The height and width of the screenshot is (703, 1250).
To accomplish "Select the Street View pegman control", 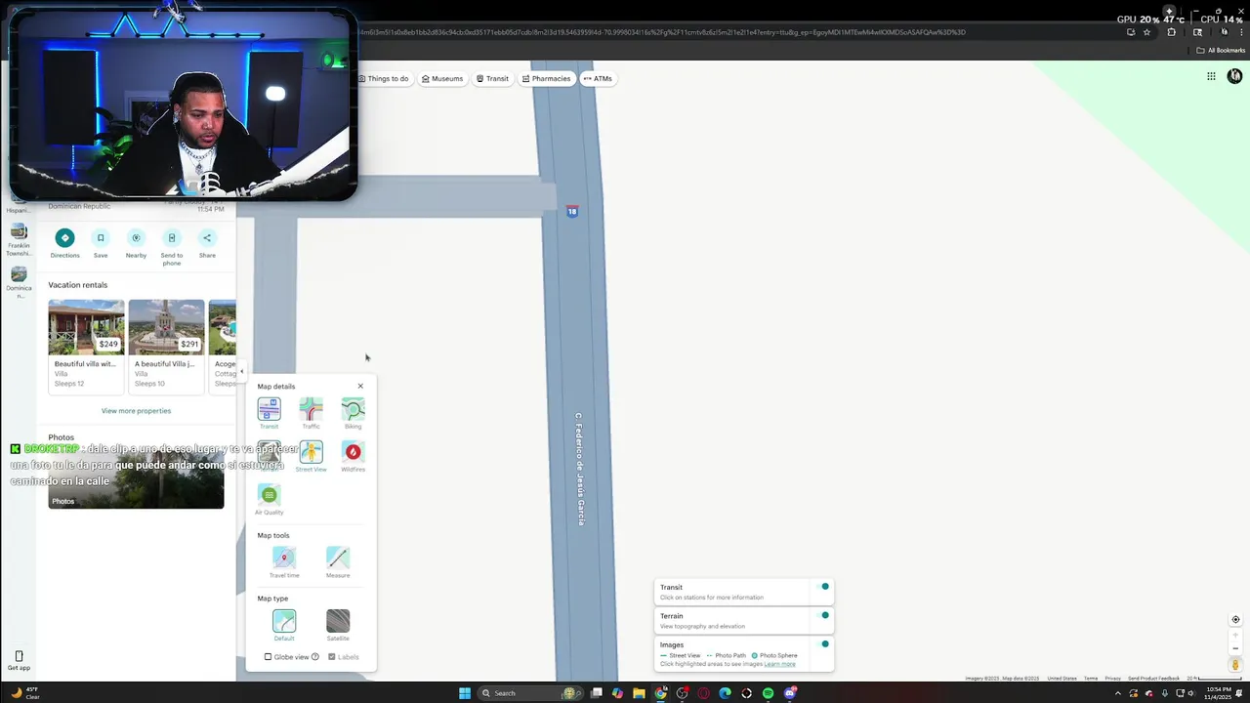I will coord(1235,665).
